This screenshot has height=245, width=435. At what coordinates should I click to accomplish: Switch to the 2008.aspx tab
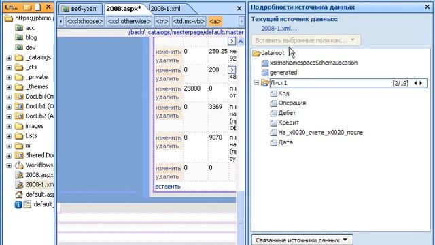pyautogui.click(x=124, y=9)
